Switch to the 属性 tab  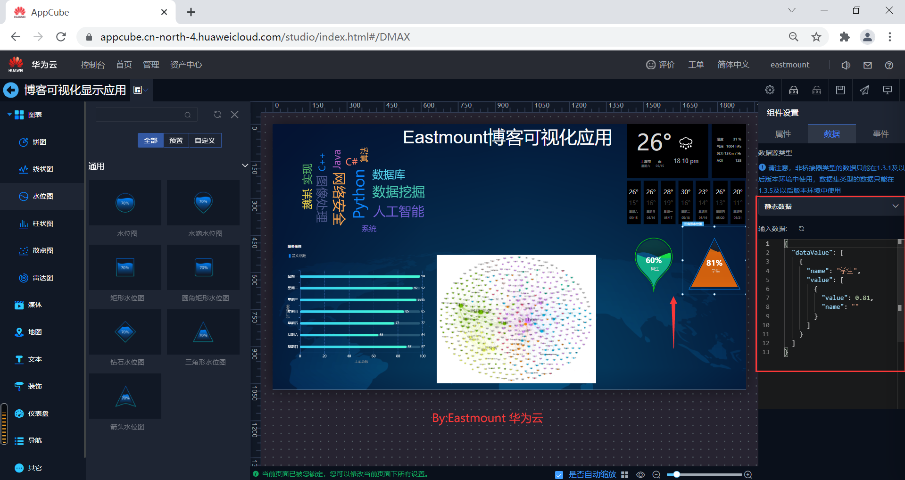pos(783,134)
